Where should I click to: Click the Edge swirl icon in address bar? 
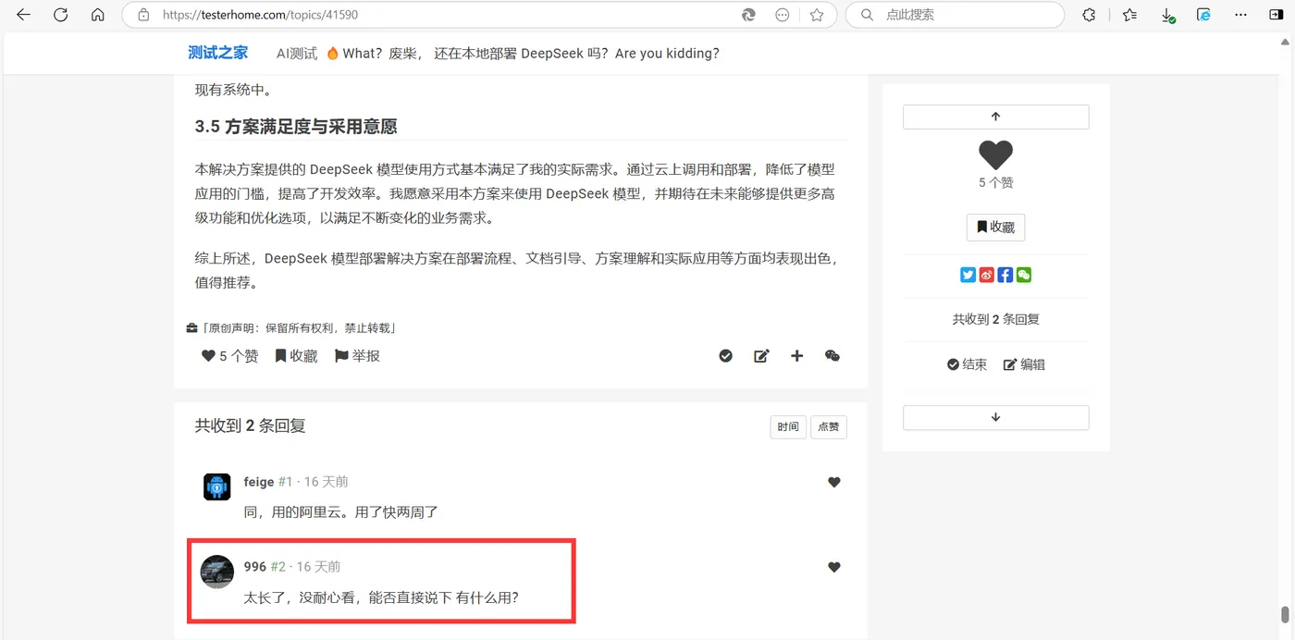tap(749, 15)
